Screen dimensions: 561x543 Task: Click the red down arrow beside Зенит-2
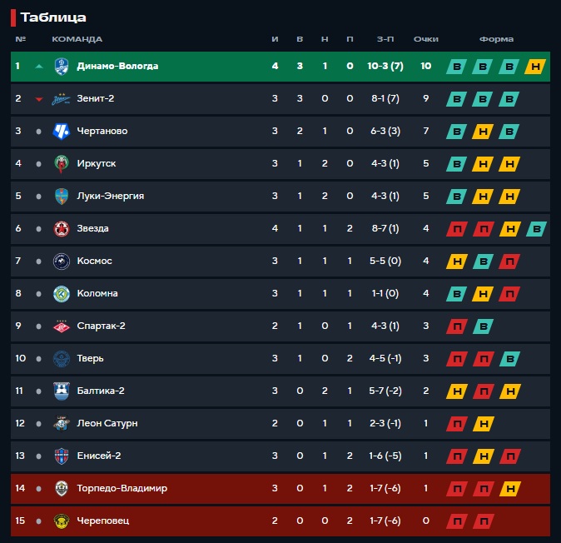(x=39, y=99)
